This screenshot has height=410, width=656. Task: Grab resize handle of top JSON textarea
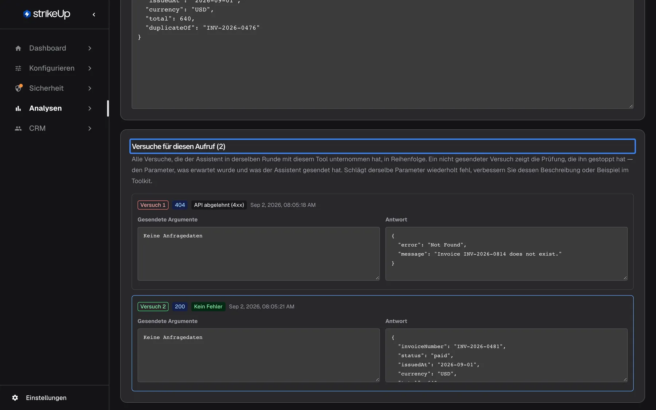(x=631, y=106)
